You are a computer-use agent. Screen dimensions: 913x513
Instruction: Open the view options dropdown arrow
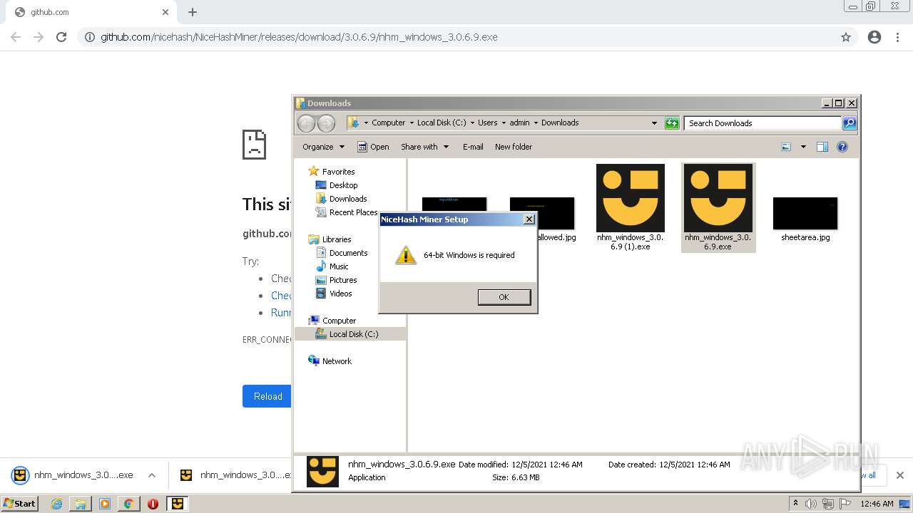803,147
